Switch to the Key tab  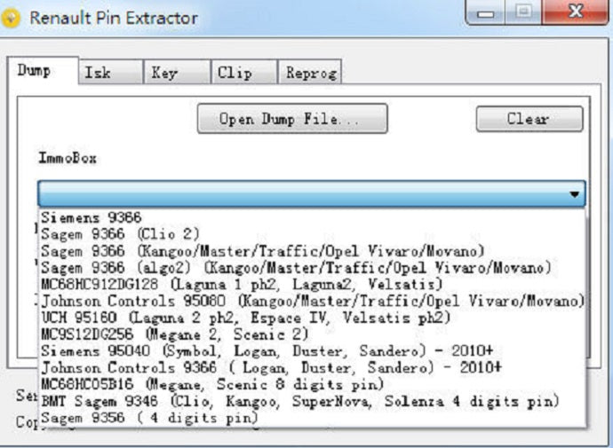pos(164,73)
